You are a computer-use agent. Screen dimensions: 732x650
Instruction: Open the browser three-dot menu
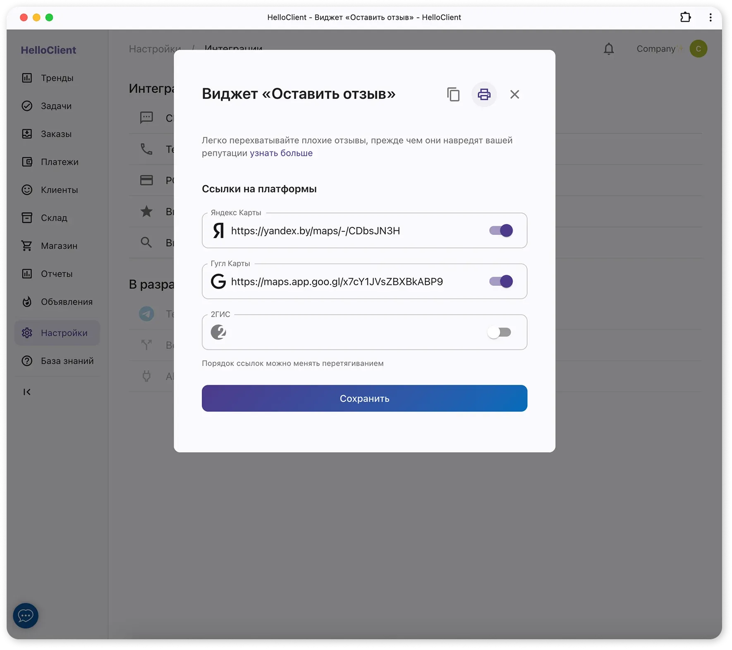coord(710,17)
